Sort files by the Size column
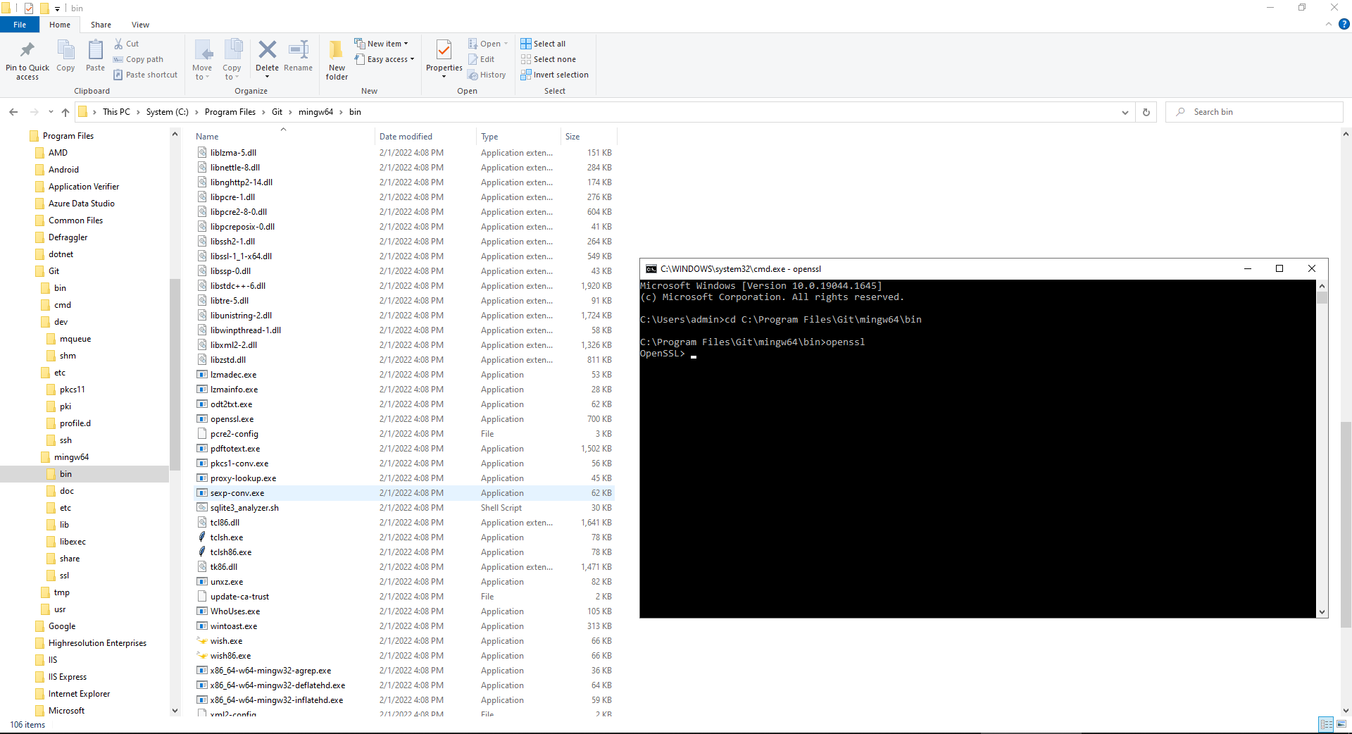 coord(572,137)
